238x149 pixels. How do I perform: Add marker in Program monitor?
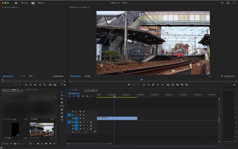click(x=129, y=85)
